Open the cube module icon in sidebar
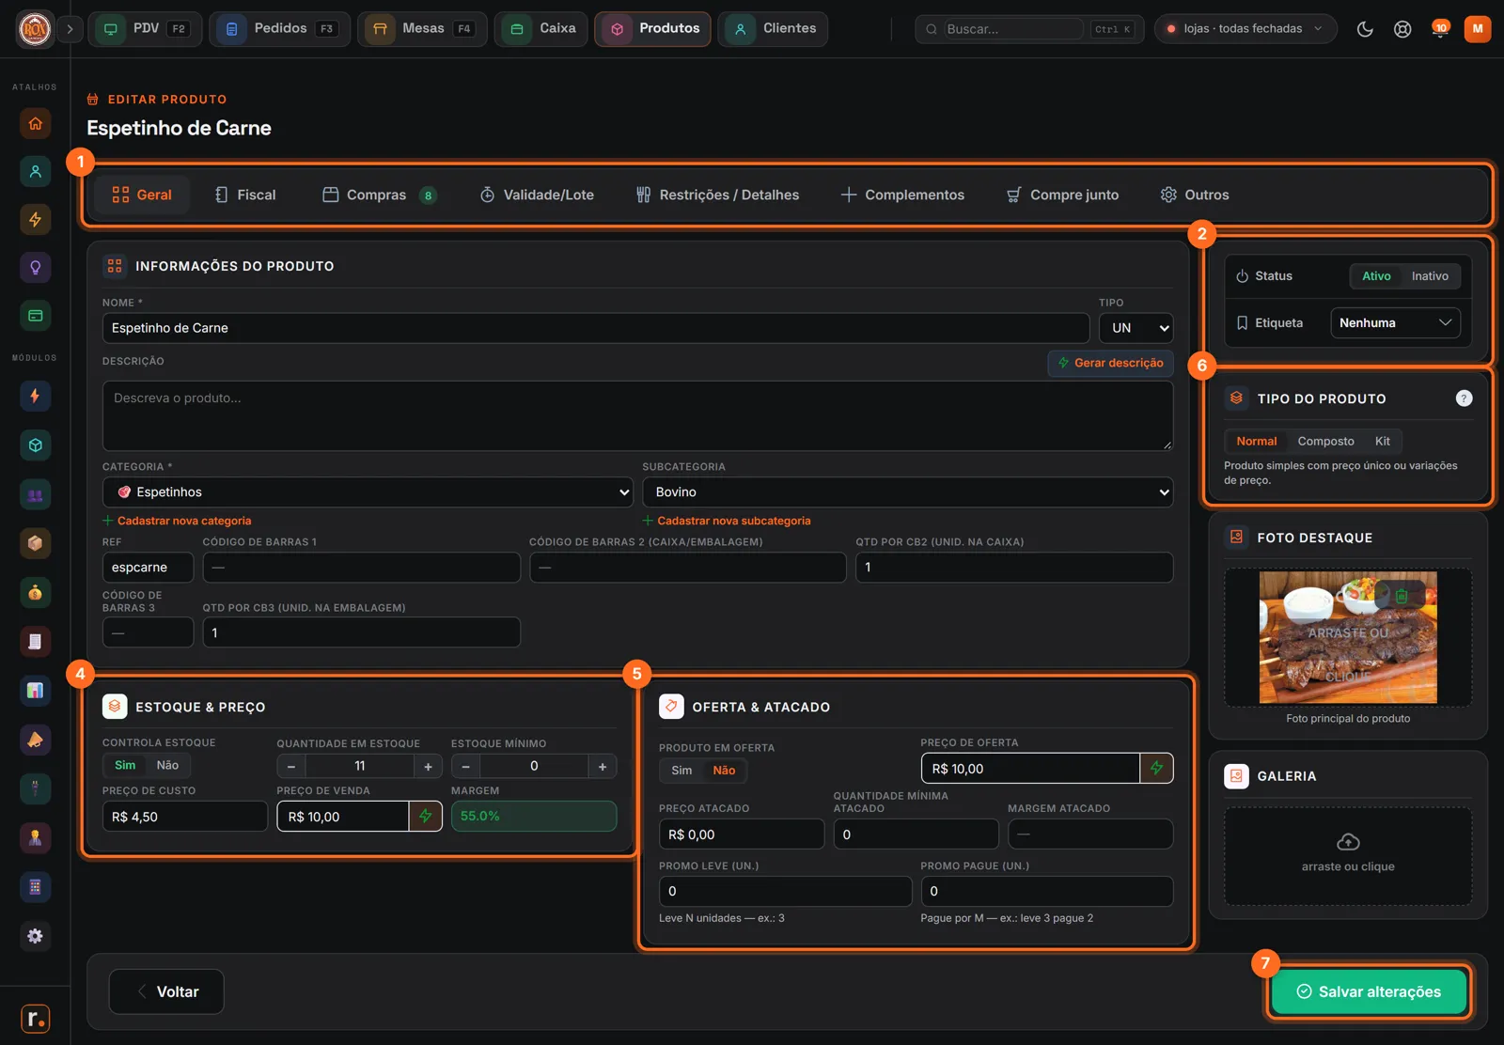 36,445
